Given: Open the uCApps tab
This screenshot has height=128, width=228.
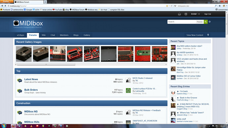Looking at the screenshot, I should pyautogui.click(x=20, y=35).
